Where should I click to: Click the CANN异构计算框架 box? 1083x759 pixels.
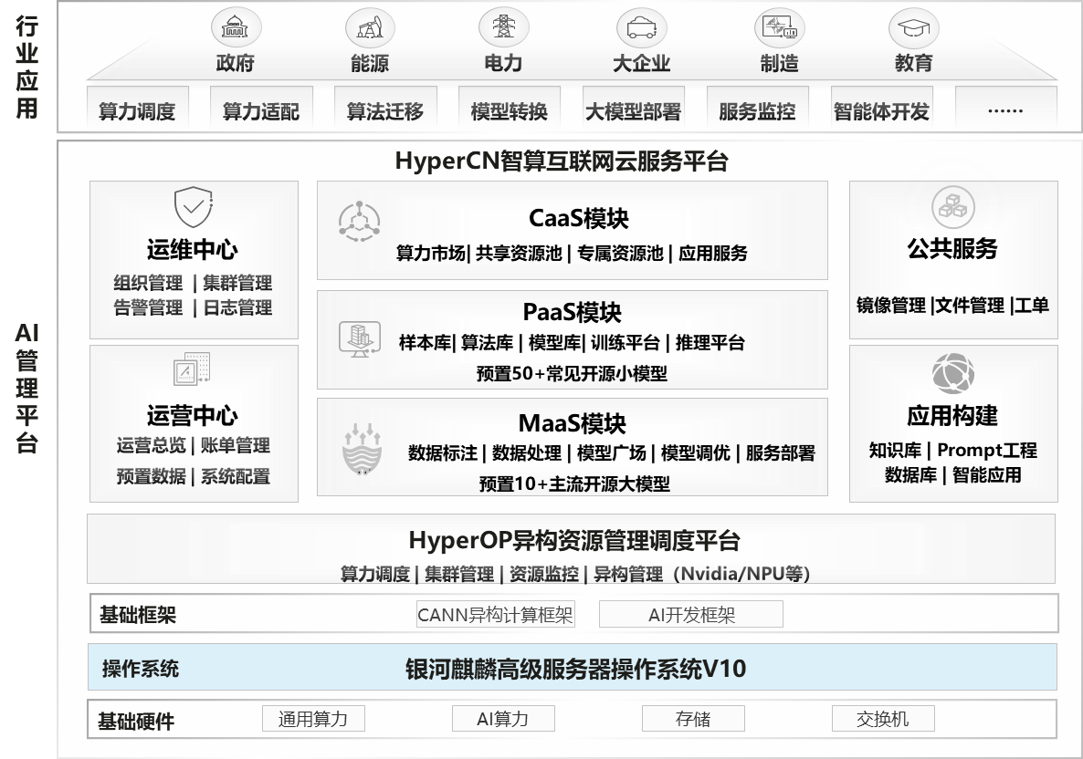coord(496,615)
